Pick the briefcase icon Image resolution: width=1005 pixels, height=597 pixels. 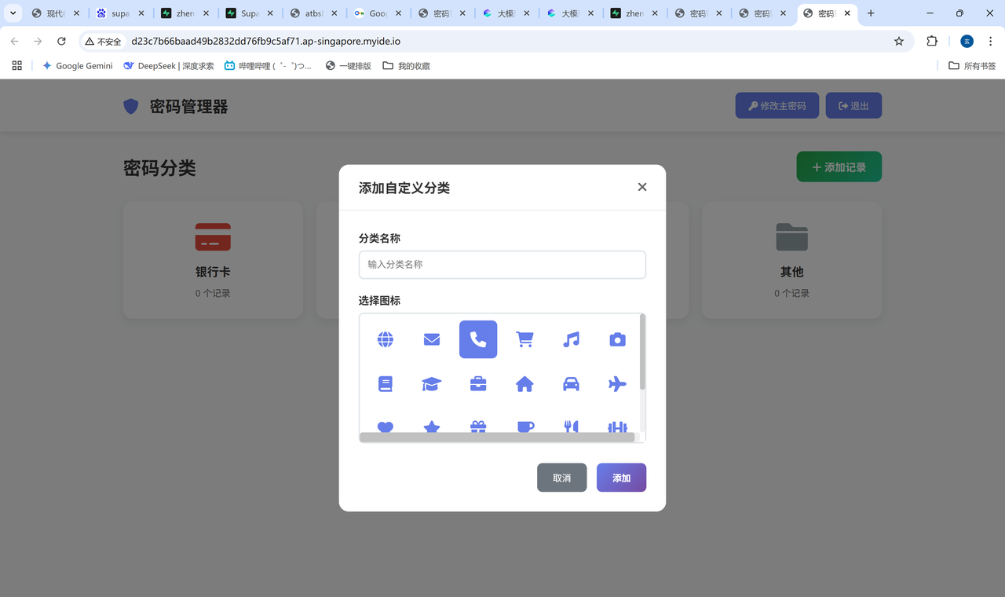coord(478,384)
